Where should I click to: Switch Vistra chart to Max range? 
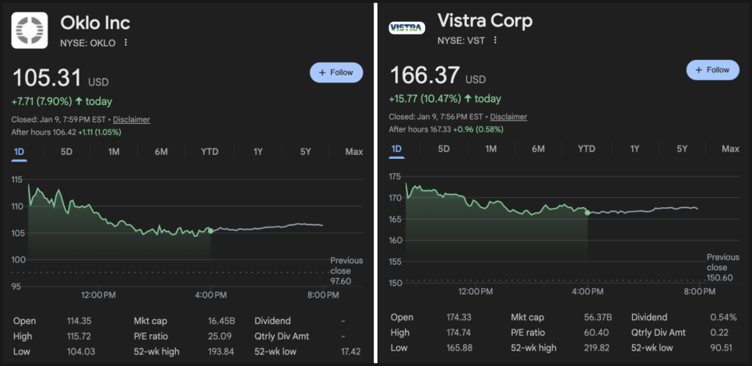[x=730, y=149]
